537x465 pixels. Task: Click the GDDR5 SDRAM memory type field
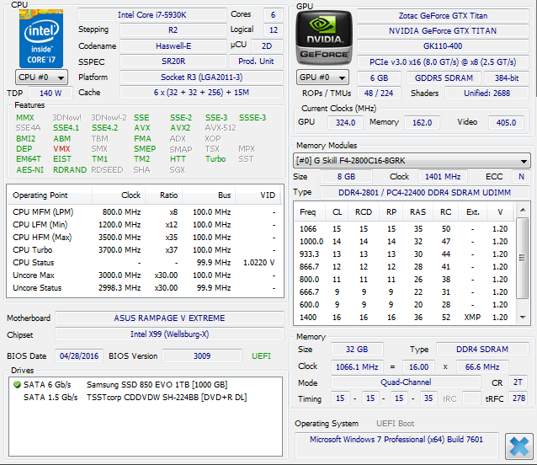444,77
